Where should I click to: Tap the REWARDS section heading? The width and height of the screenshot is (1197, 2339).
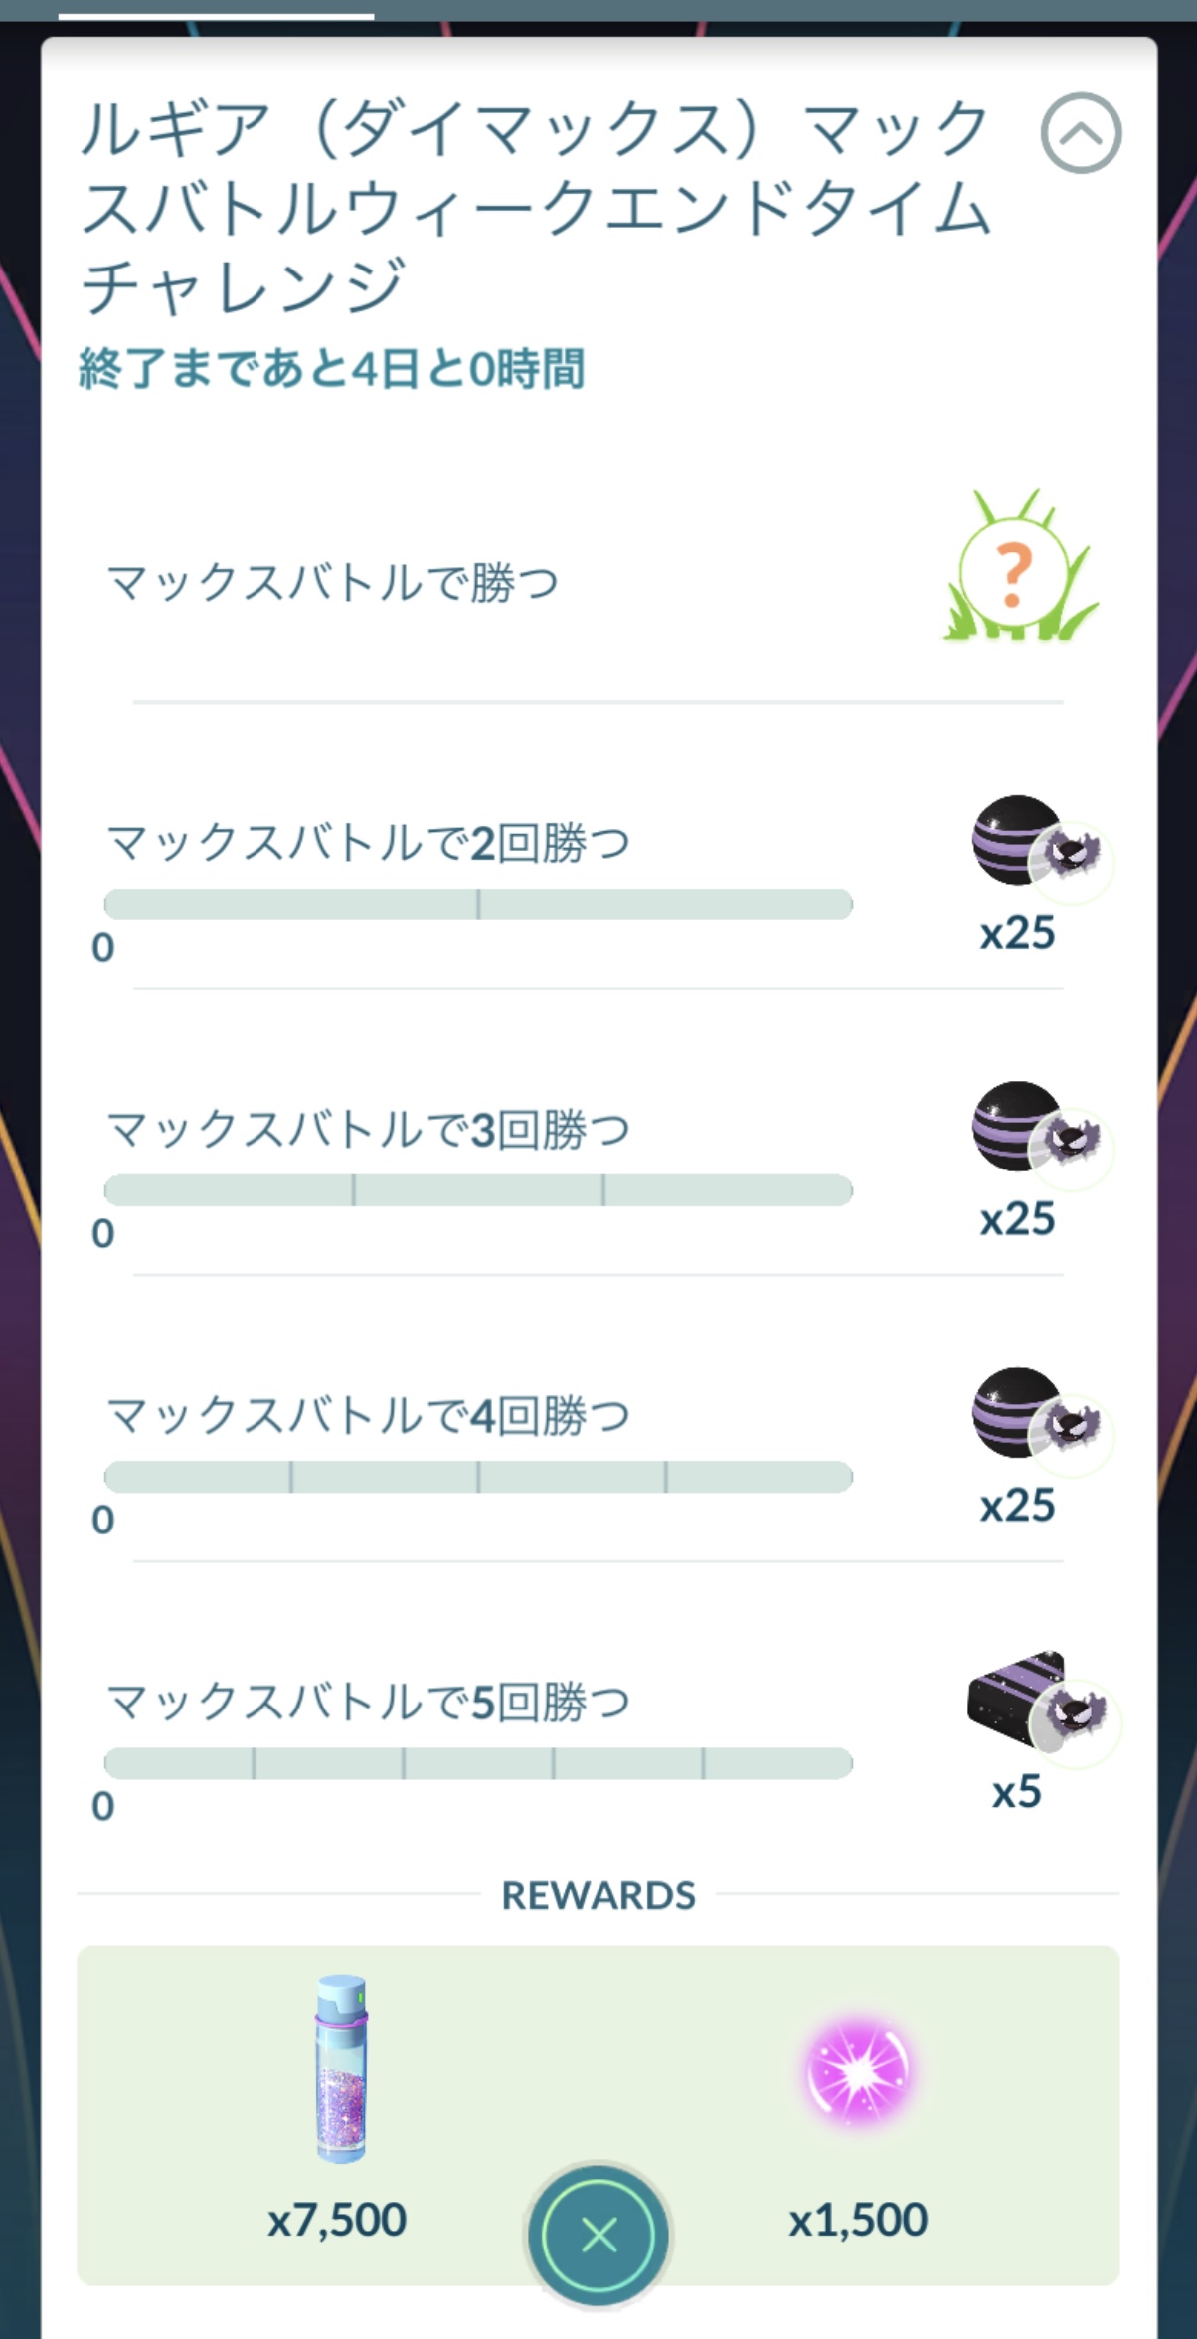[598, 1895]
